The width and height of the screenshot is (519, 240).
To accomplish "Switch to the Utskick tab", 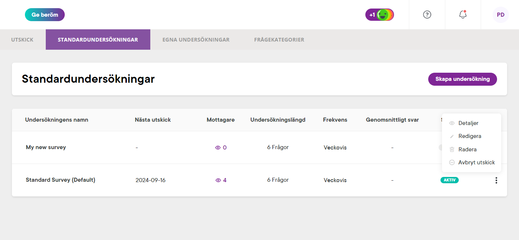I will pyautogui.click(x=22, y=40).
